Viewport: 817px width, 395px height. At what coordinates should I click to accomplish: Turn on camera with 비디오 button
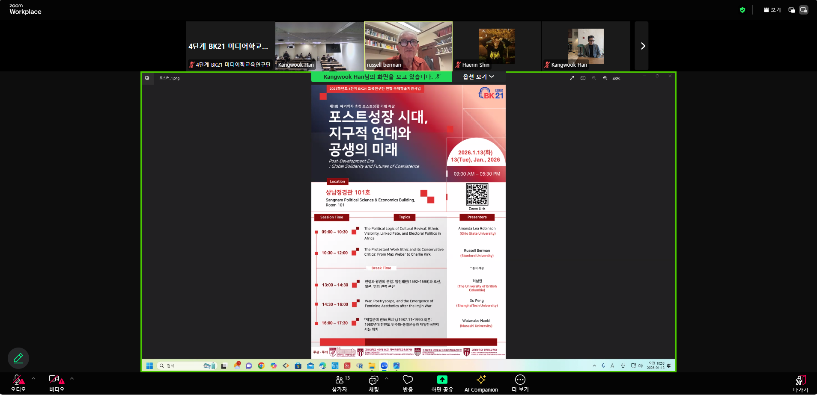point(56,383)
